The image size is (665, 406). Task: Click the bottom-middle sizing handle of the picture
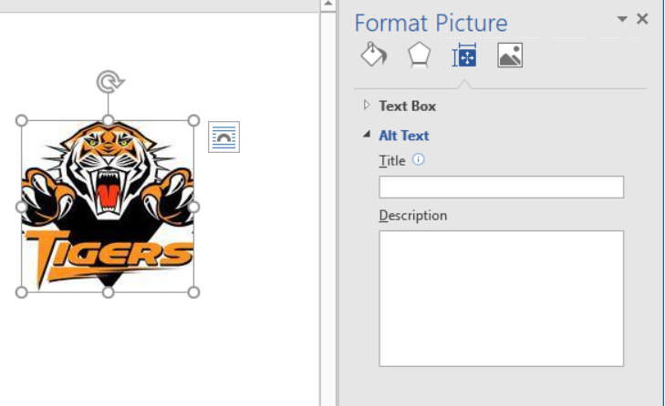point(109,292)
